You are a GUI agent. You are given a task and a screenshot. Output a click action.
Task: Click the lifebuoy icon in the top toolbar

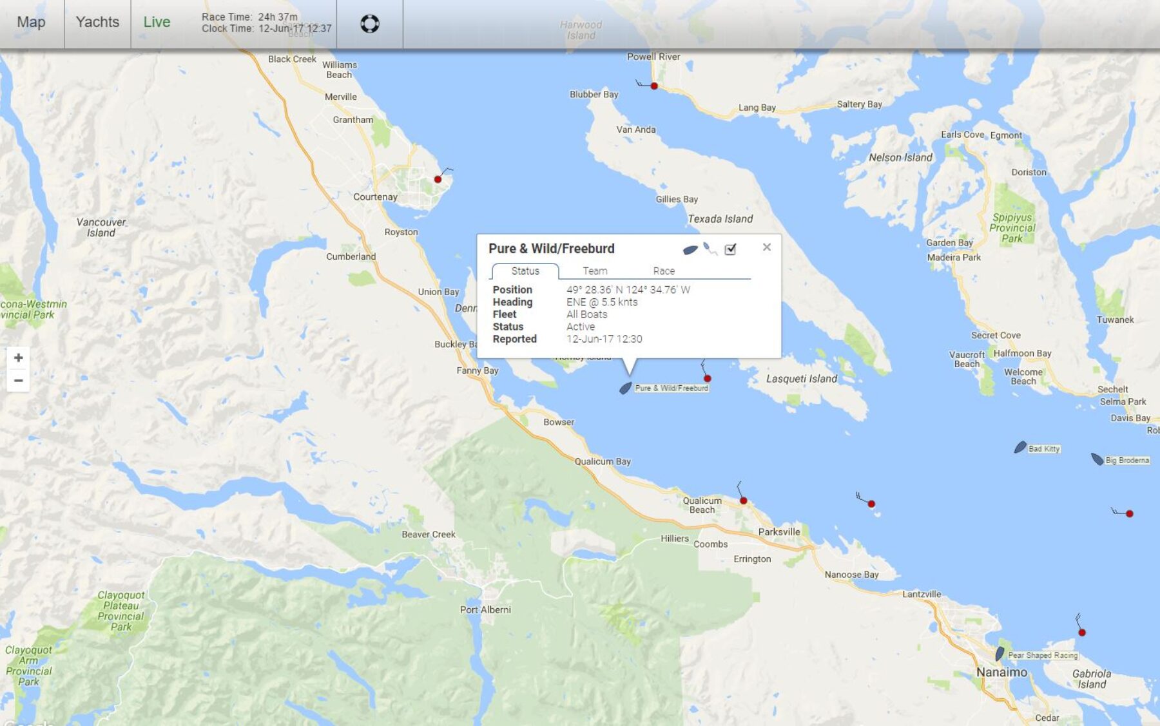pyautogui.click(x=369, y=24)
